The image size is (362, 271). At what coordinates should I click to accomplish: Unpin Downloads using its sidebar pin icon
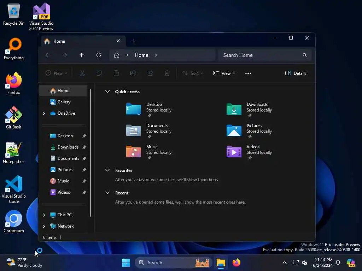(x=84, y=147)
